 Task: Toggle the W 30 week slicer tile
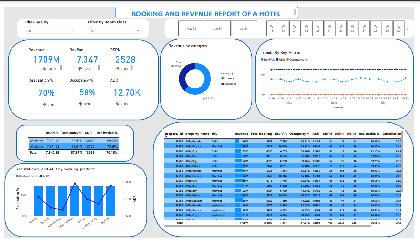click(399, 28)
